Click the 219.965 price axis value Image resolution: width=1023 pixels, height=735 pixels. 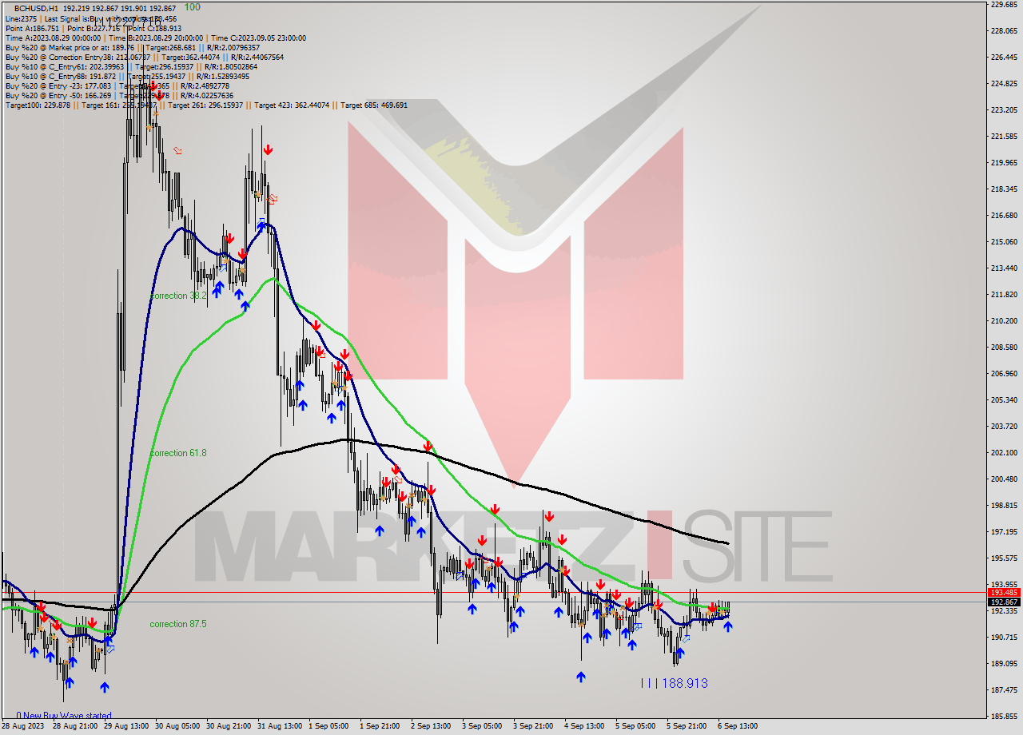[x=1003, y=163]
